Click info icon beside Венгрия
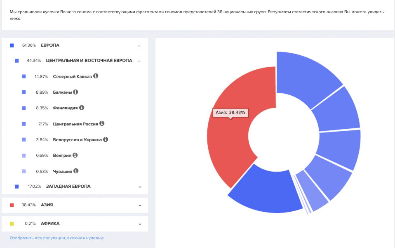Viewport: 395px width, 248px height. [75, 155]
